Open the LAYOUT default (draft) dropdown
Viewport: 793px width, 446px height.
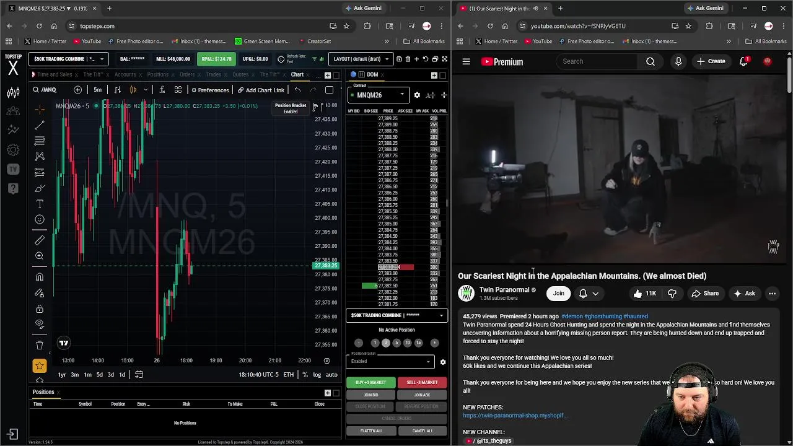[x=361, y=59]
